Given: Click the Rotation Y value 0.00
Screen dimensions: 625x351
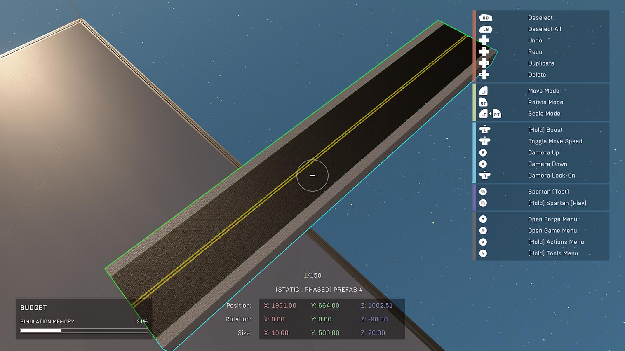Looking at the screenshot, I should [321, 319].
